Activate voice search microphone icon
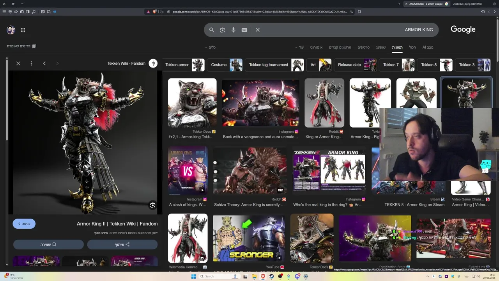499x281 pixels. [234, 30]
